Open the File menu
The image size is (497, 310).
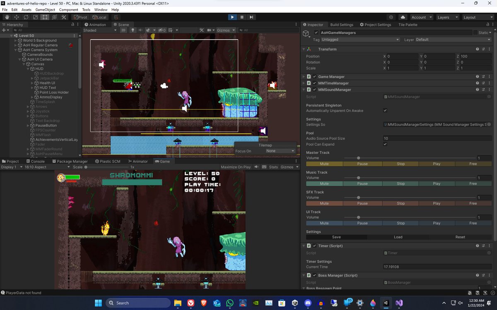pos(5,10)
